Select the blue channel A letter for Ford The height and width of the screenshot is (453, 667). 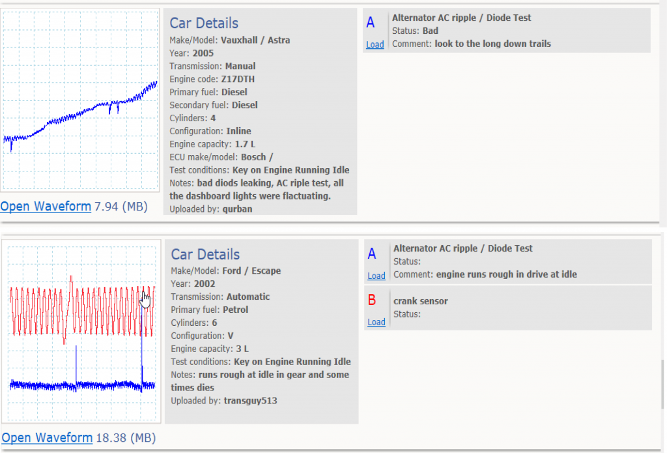point(372,254)
